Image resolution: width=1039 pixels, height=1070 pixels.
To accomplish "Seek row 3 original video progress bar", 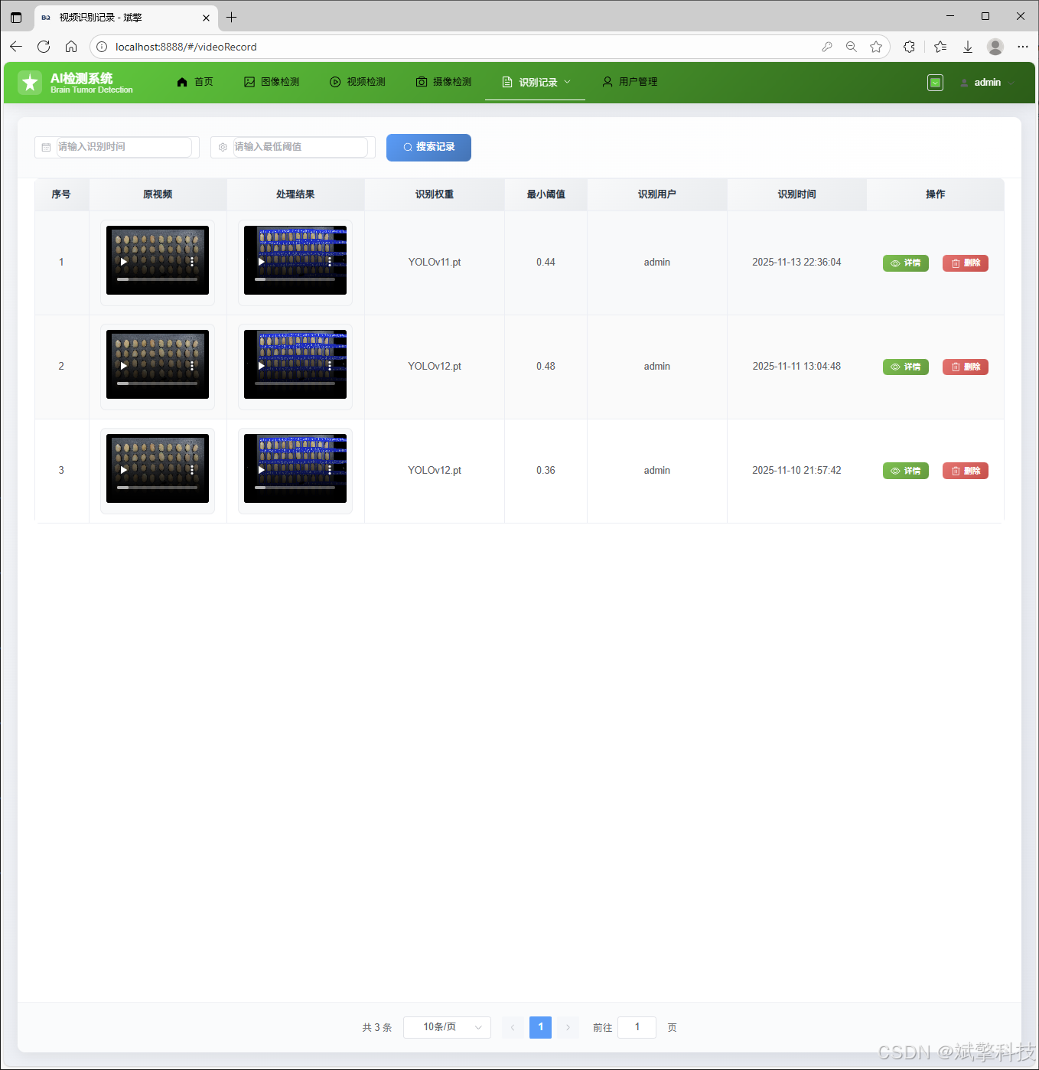I will [158, 488].
